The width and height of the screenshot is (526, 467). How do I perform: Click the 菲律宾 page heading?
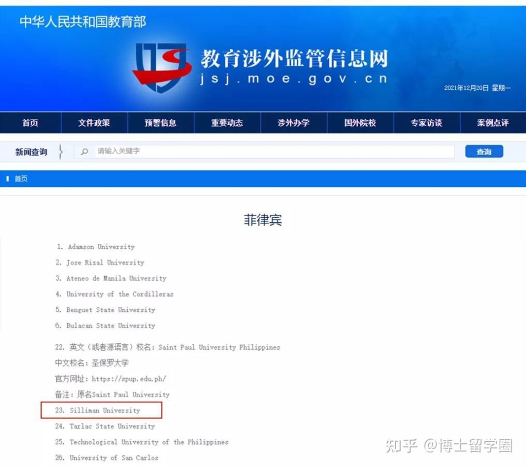click(262, 220)
